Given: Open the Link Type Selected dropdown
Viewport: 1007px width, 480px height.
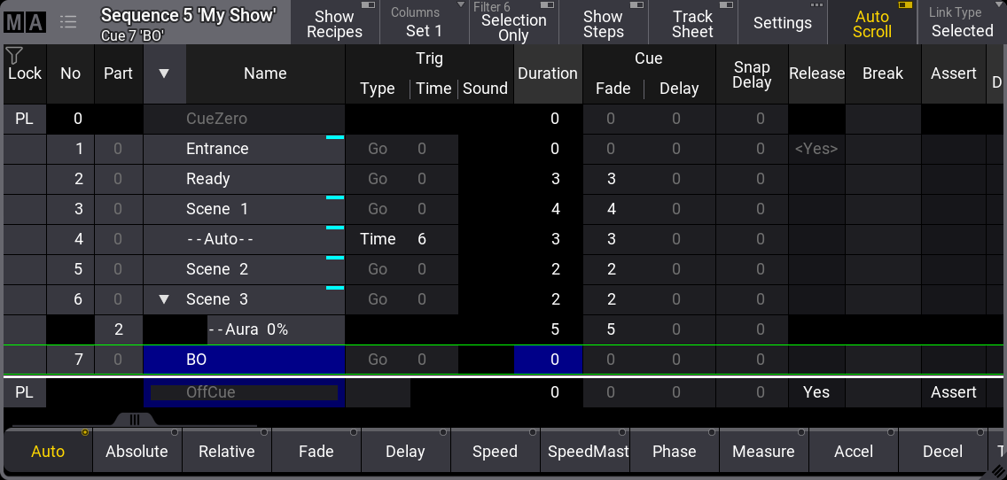Looking at the screenshot, I should (961, 23).
